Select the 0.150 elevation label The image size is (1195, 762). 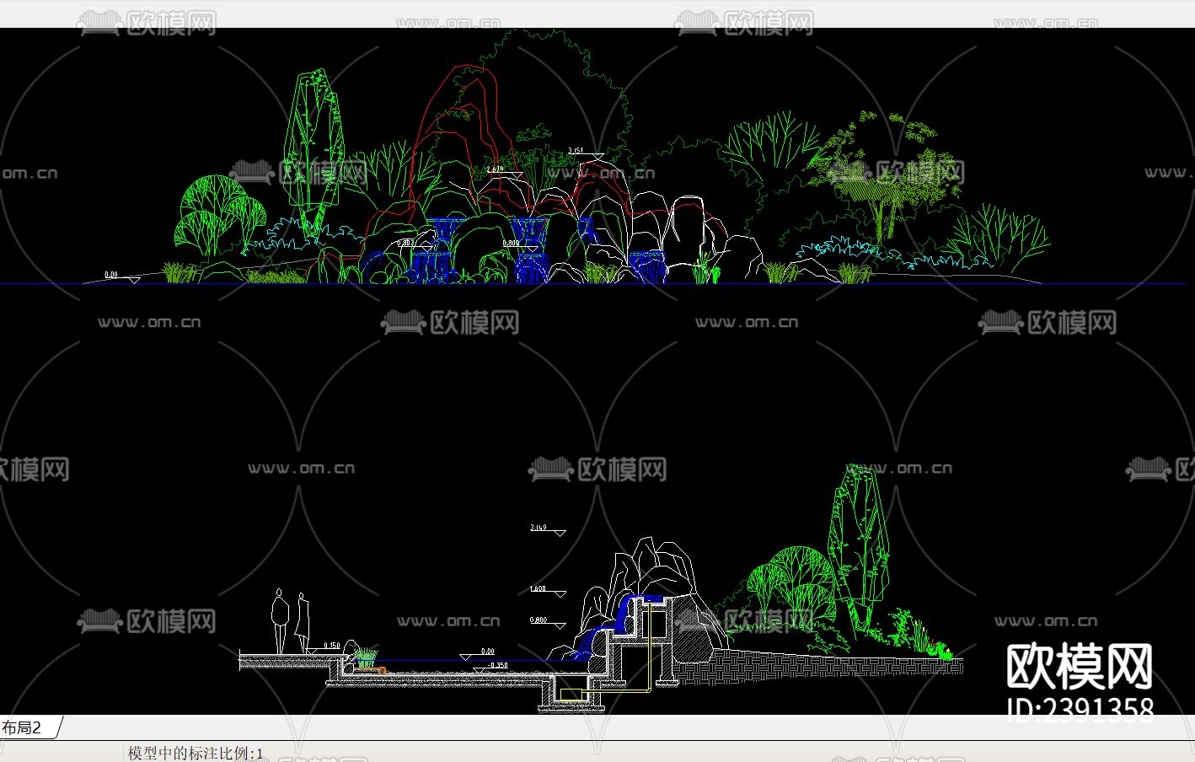point(331,646)
